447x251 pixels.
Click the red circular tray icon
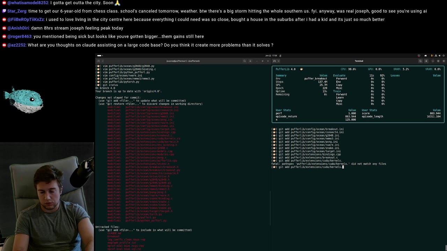click(419, 55)
